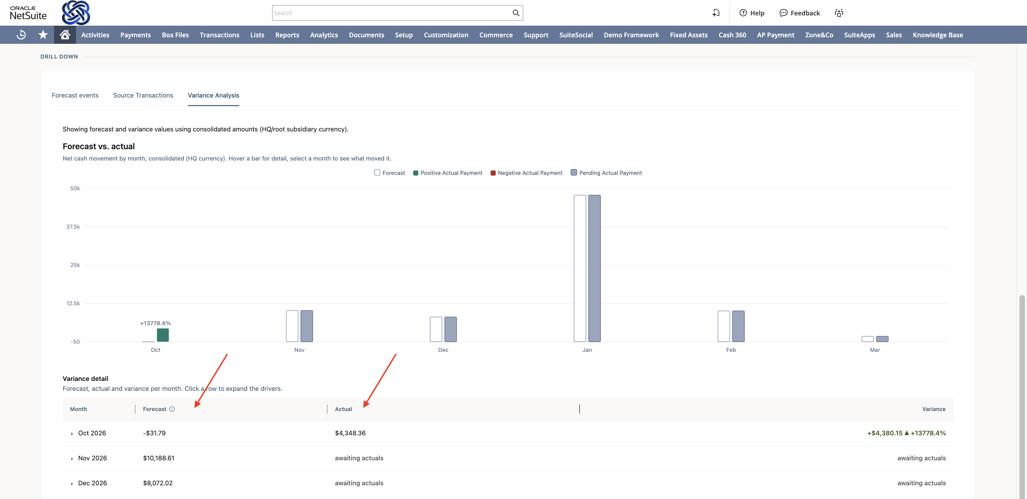The height and width of the screenshot is (499, 1027).
Task: Sort by the Variance column header
Action: tap(933, 409)
